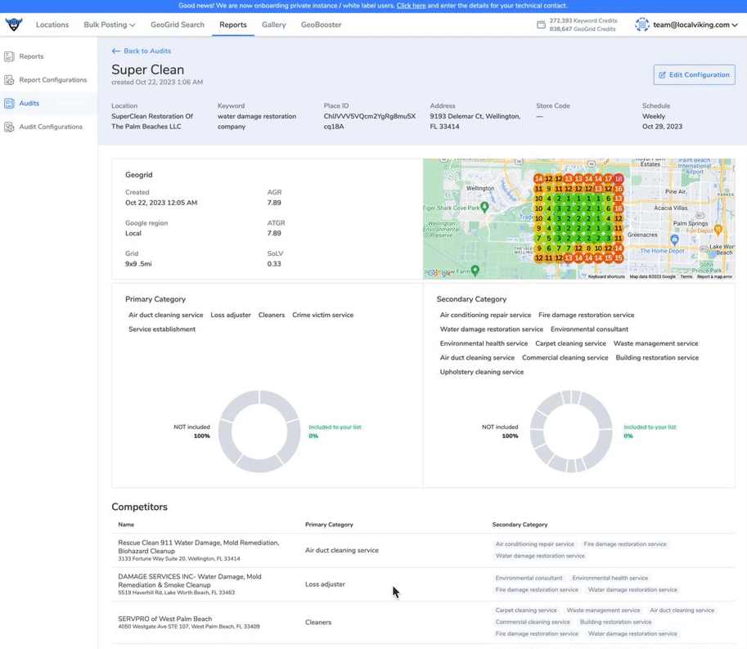Click DAMAGE SERVICES INC competitor name
The image size is (747, 649).
pos(190,580)
